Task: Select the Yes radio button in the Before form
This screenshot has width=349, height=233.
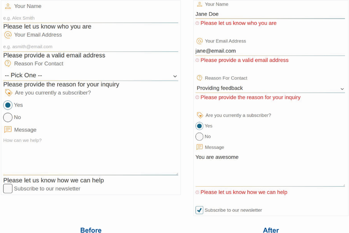Action: click(8, 105)
